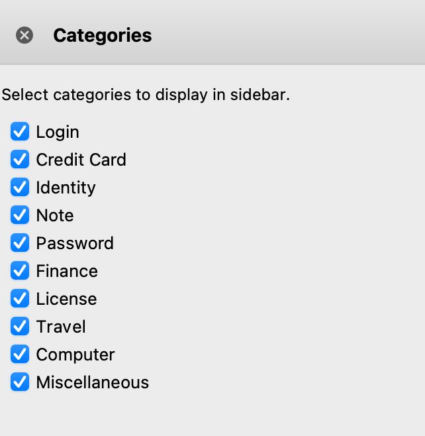Select the Identity label text
This screenshot has height=436, width=425.
[66, 189]
